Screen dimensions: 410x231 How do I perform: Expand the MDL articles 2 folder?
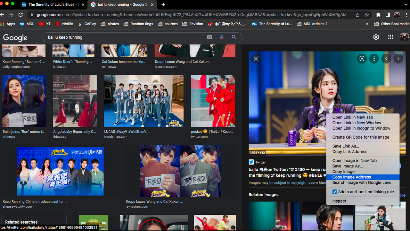(312, 24)
